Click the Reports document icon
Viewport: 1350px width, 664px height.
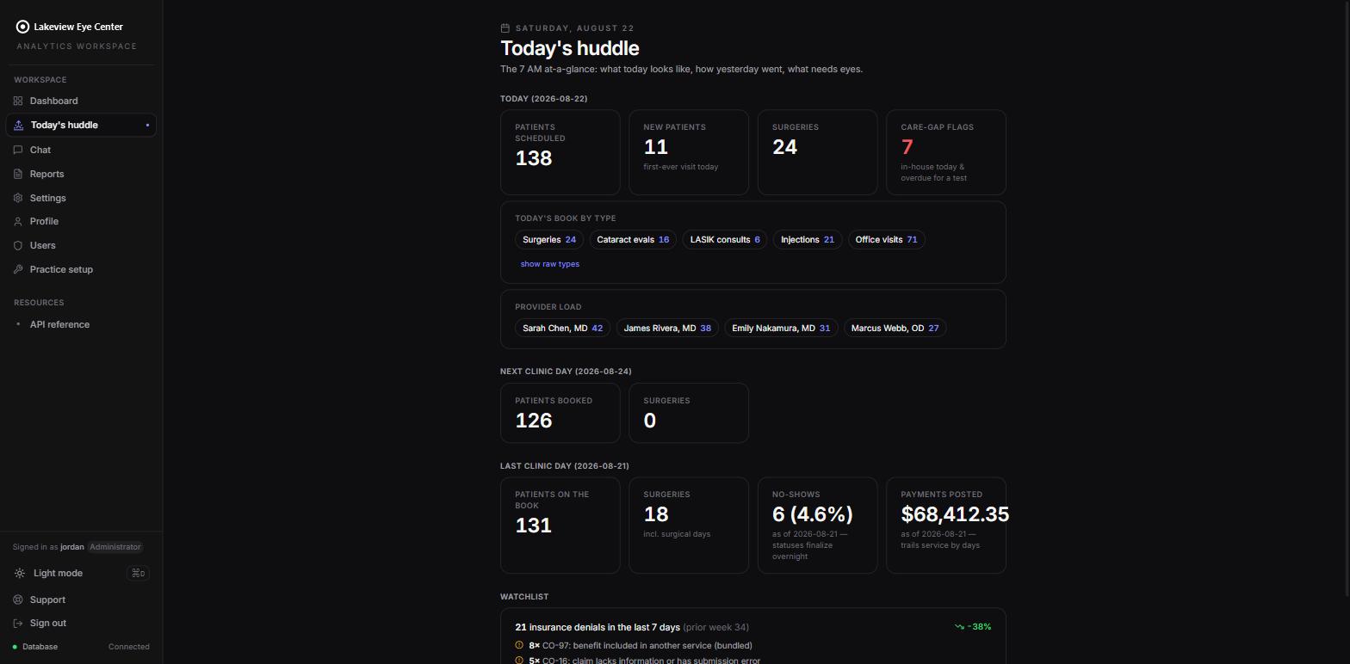pyautogui.click(x=18, y=174)
